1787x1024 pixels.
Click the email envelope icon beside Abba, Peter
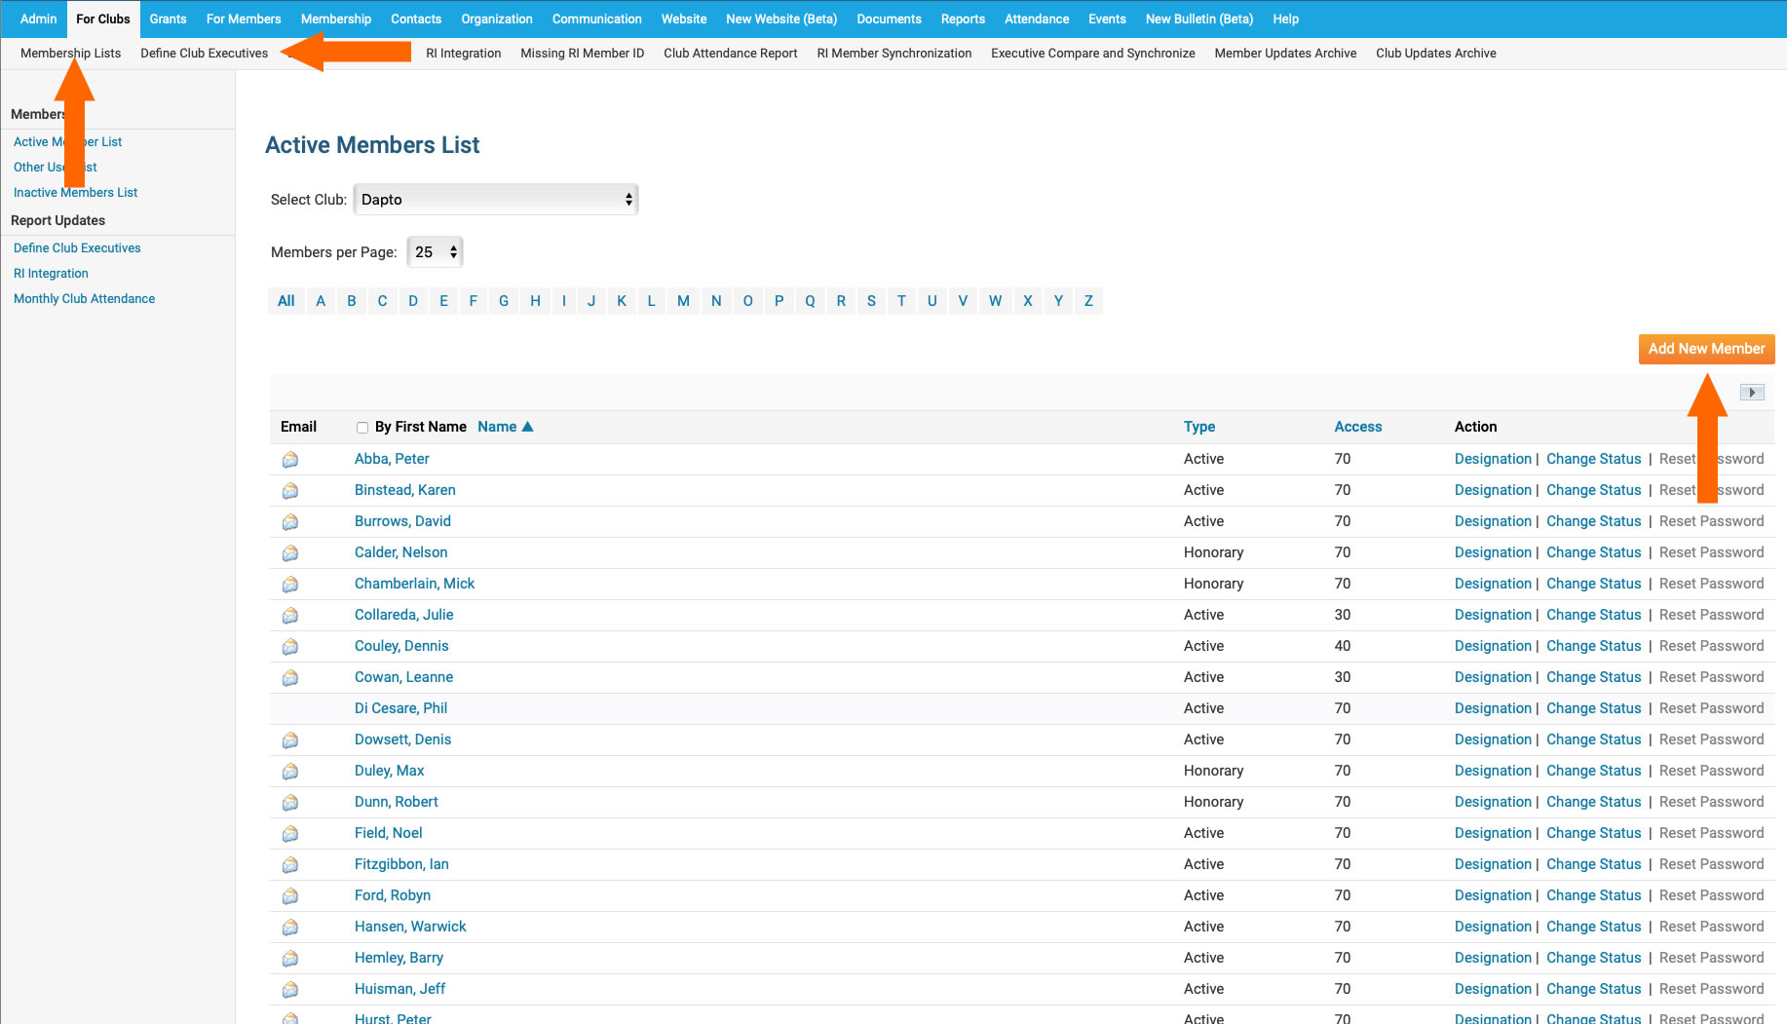coord(289,459)
